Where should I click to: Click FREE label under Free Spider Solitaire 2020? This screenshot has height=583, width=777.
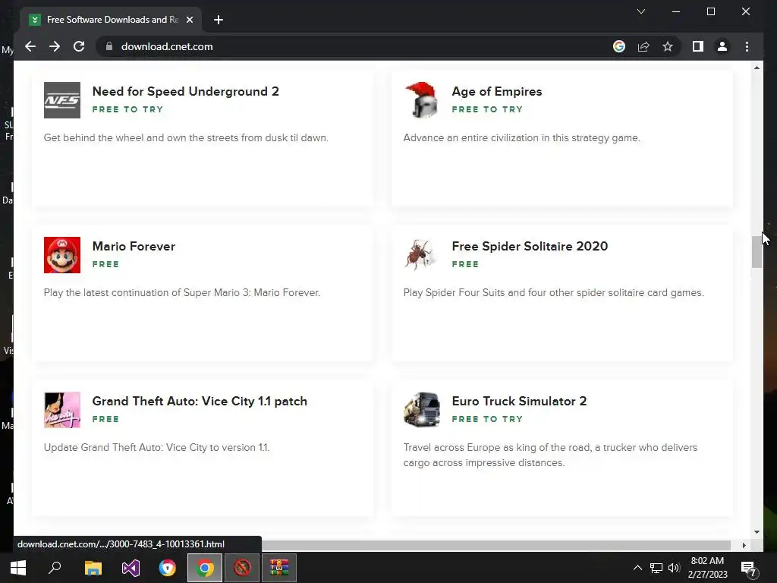[465, 264]
